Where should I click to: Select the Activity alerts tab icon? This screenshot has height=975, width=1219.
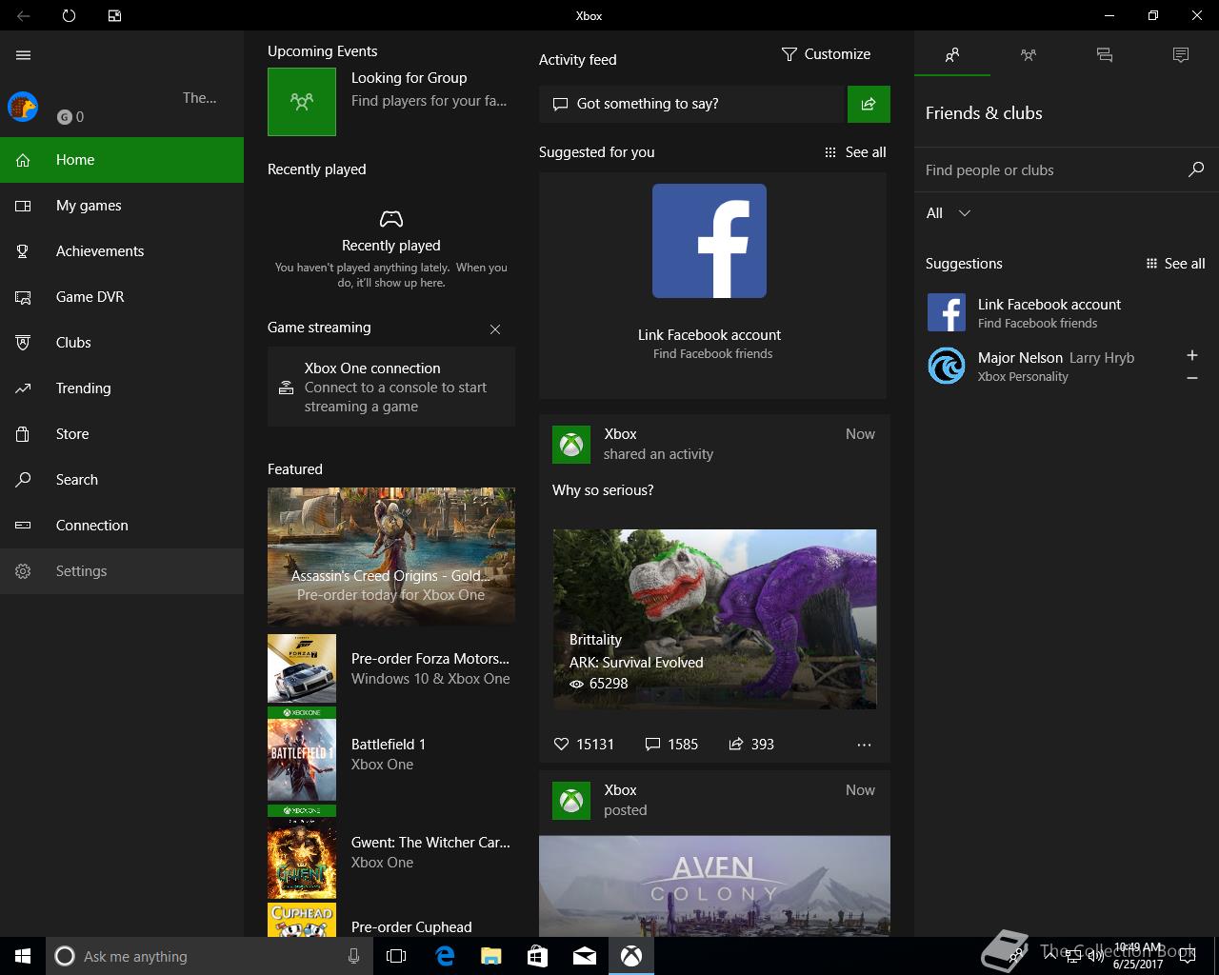click(1181, 55)
